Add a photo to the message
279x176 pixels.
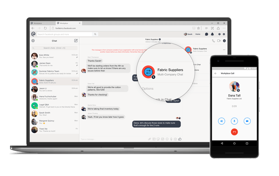(154, 139)
